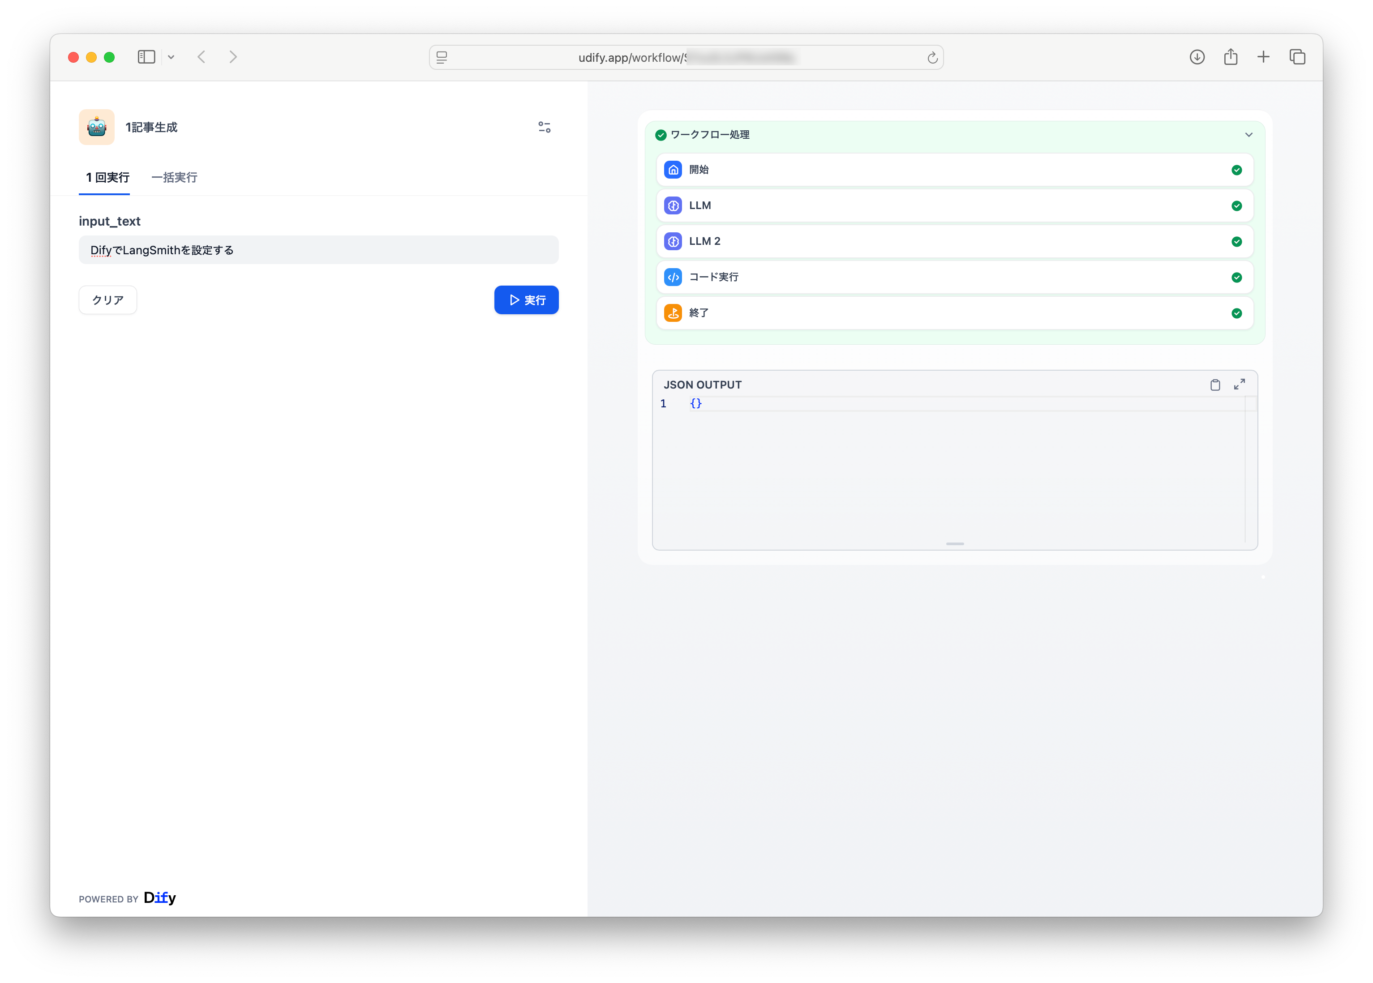Click Safari share icon

pyautogui.click(x=1230, y=57)
